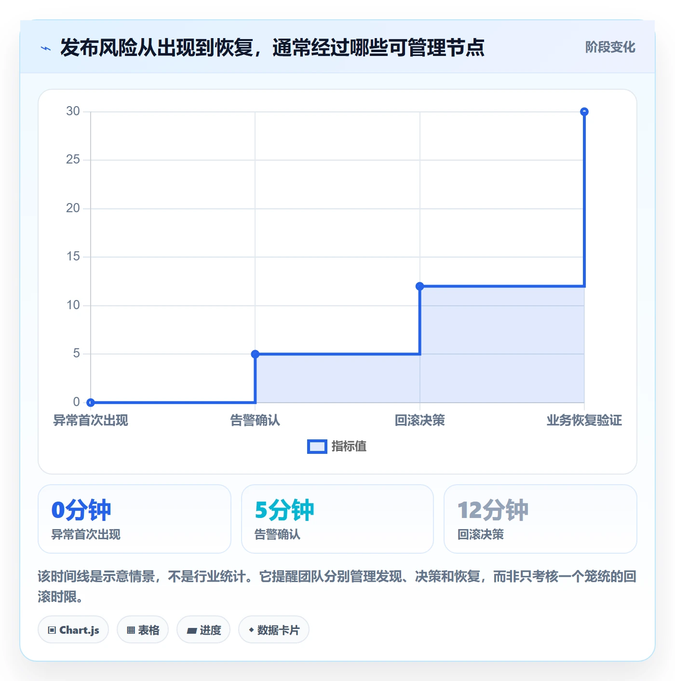Click the Chart.js tag icon
The height and width of the screenshot is (681, 675).
click(x=52, y=630)
